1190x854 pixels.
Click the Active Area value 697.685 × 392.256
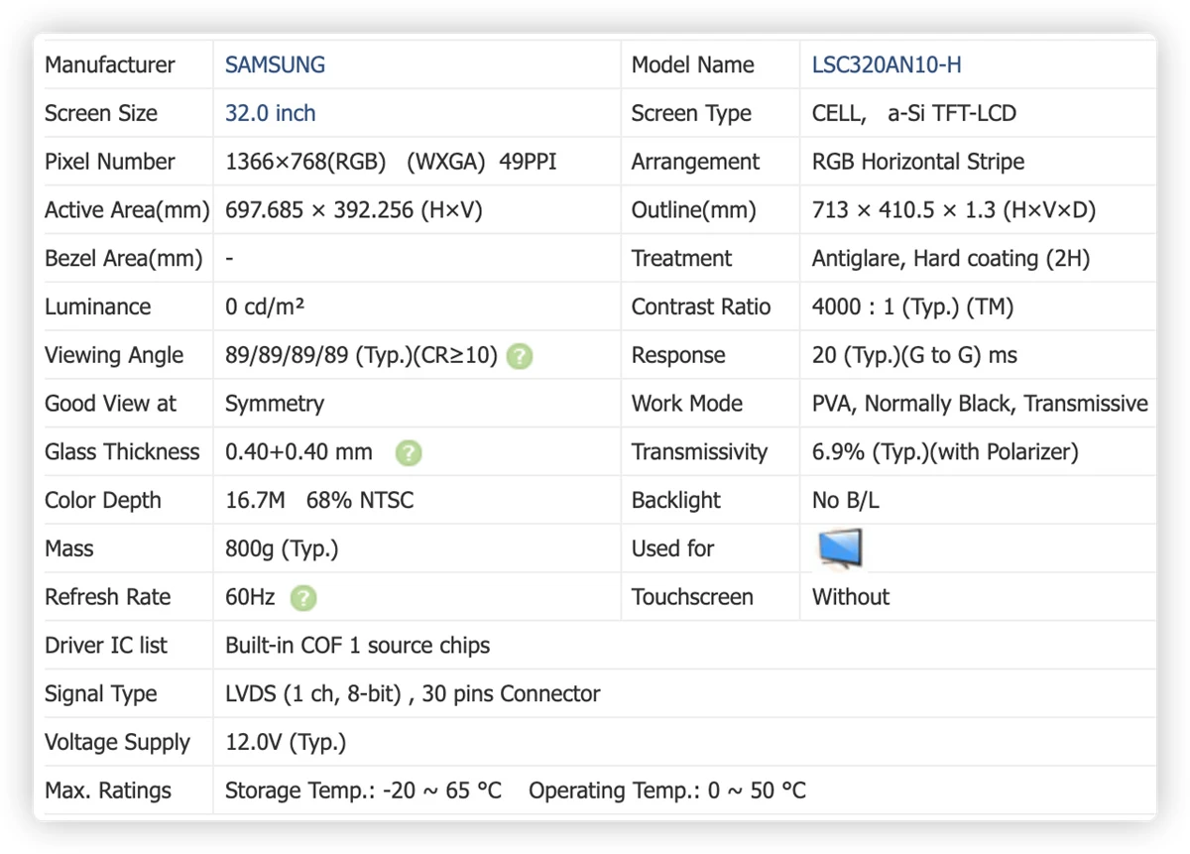(319, 210)
